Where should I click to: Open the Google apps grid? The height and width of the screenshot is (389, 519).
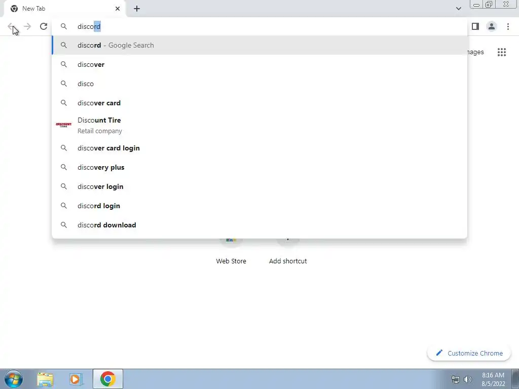tap(502, 52)
